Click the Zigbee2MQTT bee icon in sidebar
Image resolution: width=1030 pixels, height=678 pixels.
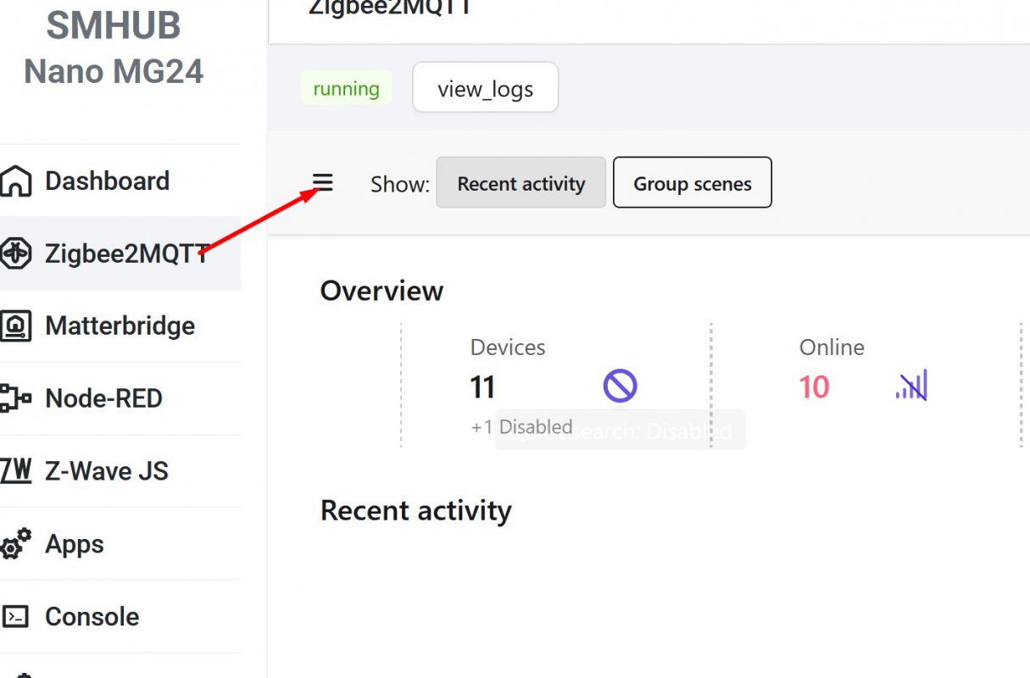point(15,253)
